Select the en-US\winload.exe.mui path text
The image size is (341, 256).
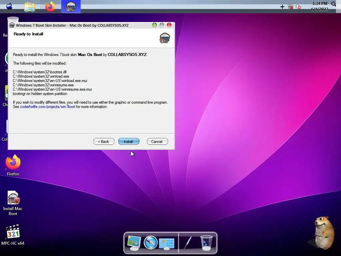point(50,81)
